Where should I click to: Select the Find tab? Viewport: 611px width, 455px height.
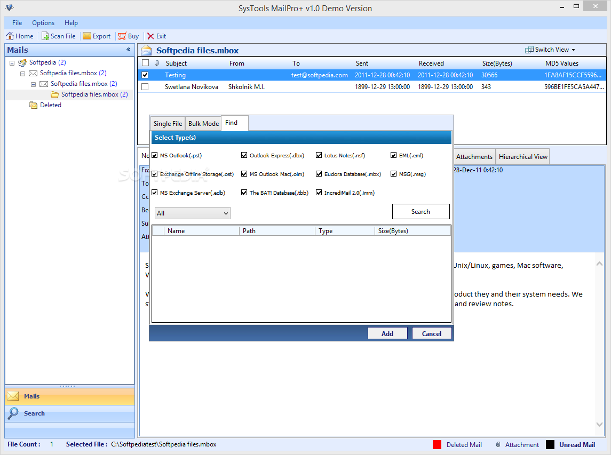tap(235, 123)
